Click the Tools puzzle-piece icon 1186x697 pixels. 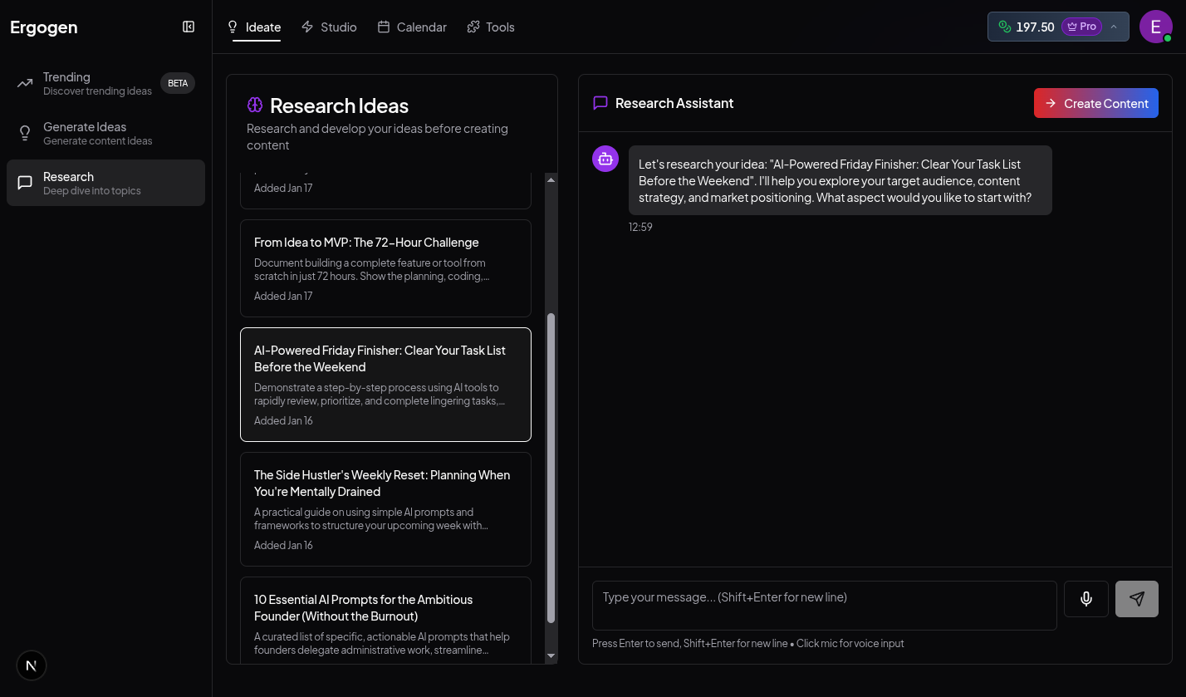click(472, 27)
